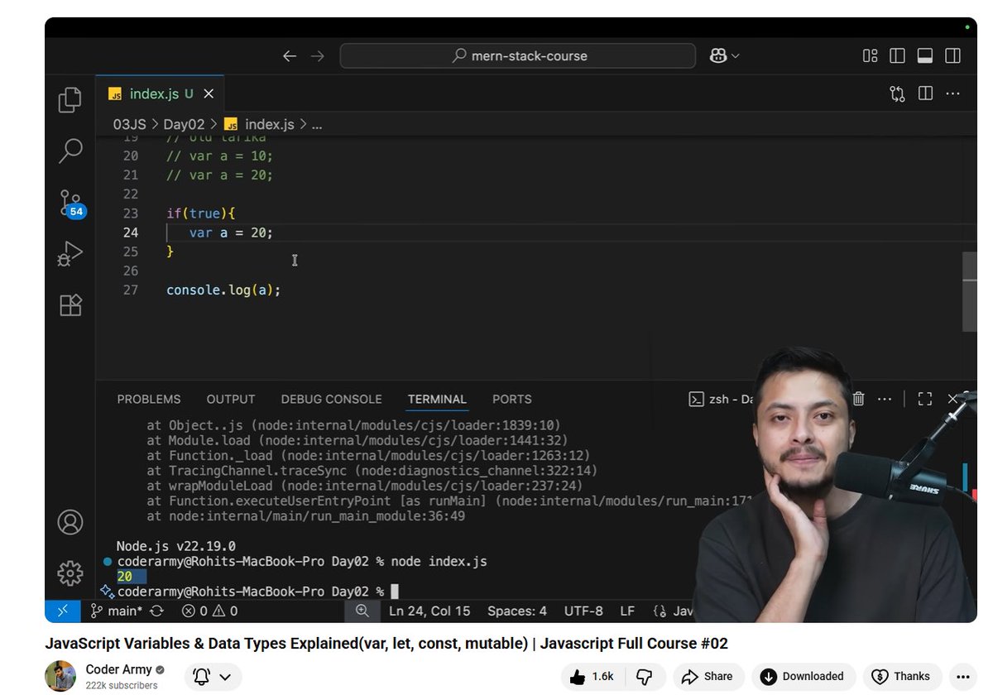Click the video title text below player

point(386,643)
